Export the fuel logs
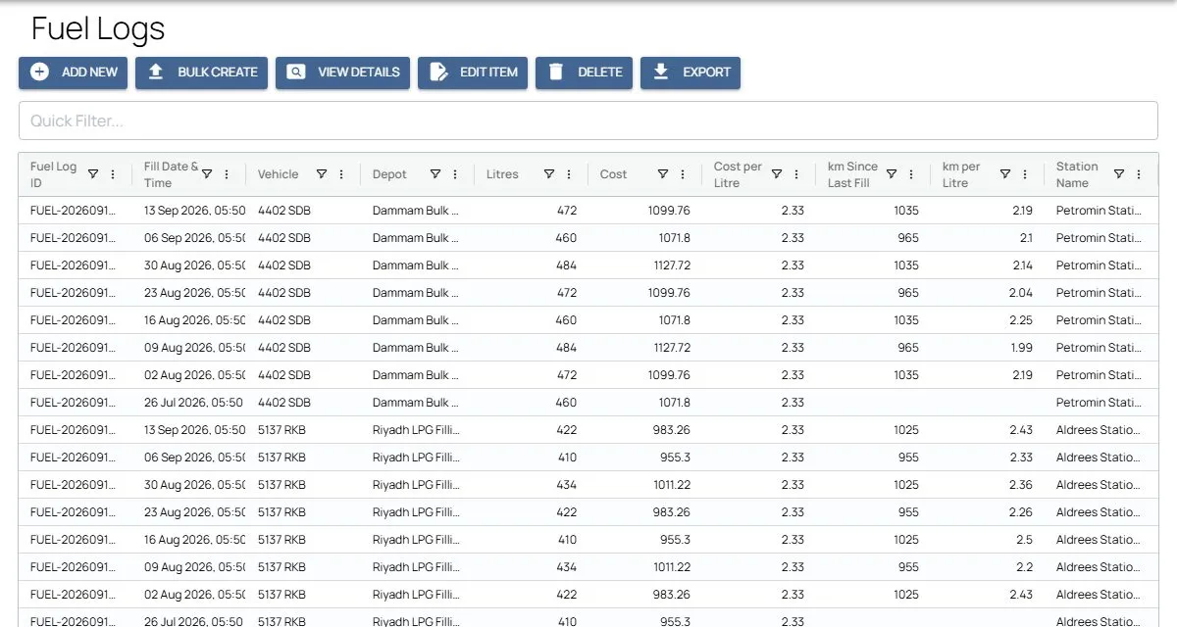This screenshot has height=627, width=1177. [x=691, y=72]
